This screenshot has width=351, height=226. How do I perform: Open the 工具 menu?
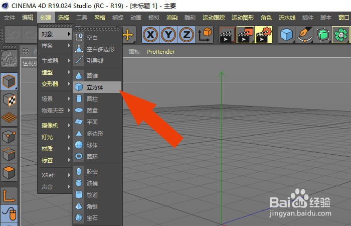[x=82, y=18]
